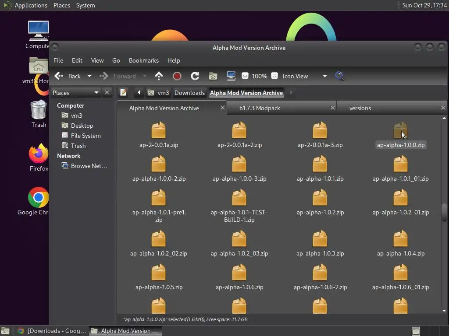Zoom in using the plus icon
Screen dimensions: 449x336
(x=274, y=76)
